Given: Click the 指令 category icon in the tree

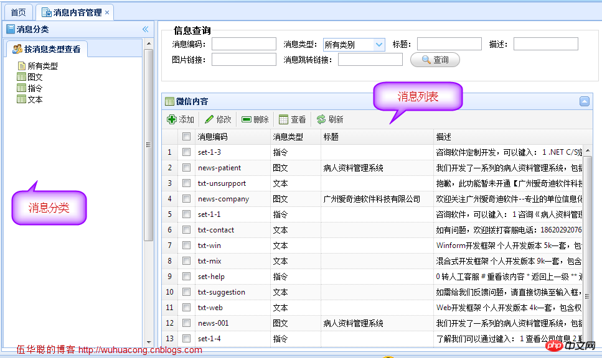Looking at the screenshot, I should pos(20,88).
